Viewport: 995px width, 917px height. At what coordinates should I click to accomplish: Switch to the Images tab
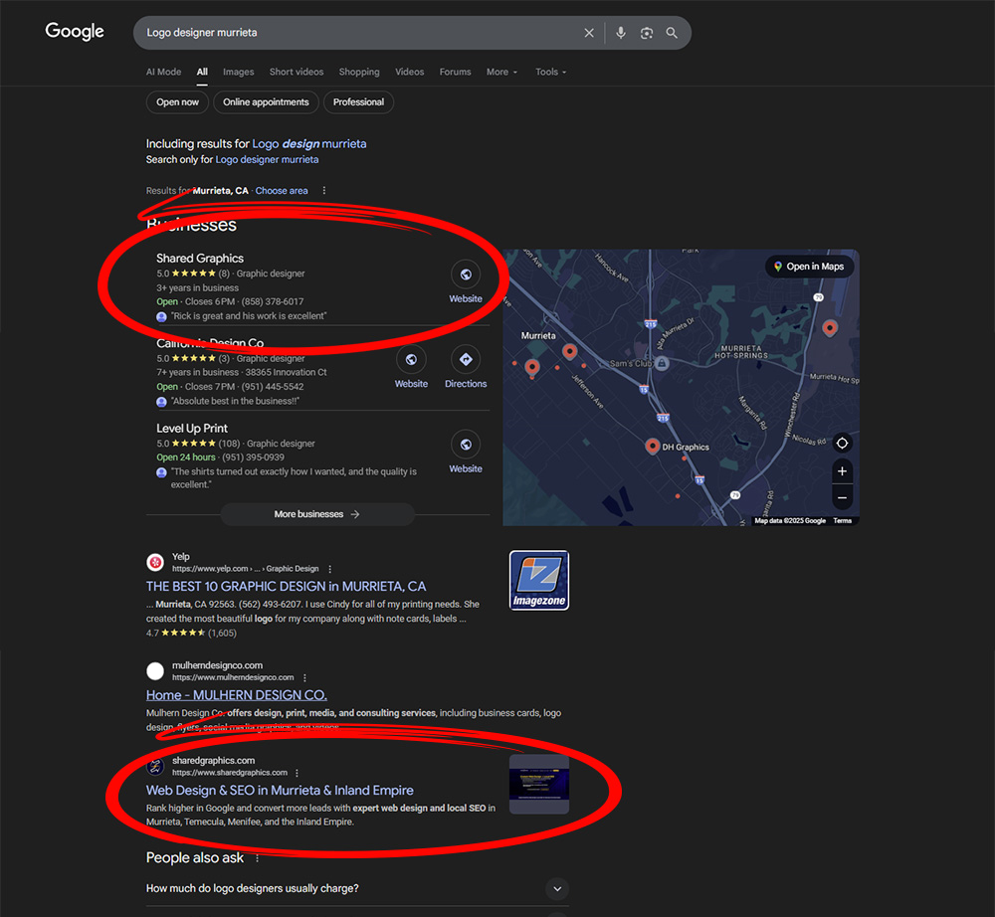238,73
